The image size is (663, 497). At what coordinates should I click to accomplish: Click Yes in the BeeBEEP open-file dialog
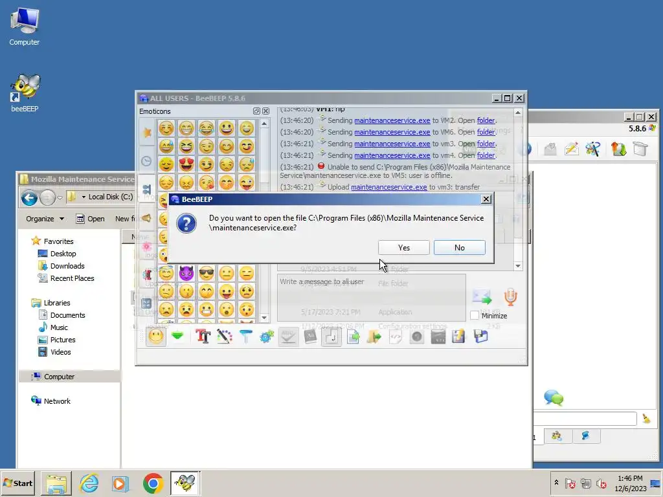coord(403,248)
